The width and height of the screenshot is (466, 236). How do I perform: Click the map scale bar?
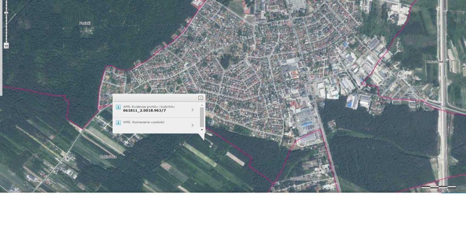(x=439, y=188)
